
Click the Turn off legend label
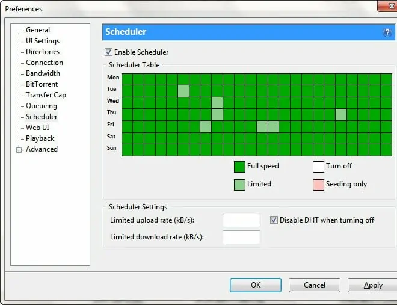point(339,166)
